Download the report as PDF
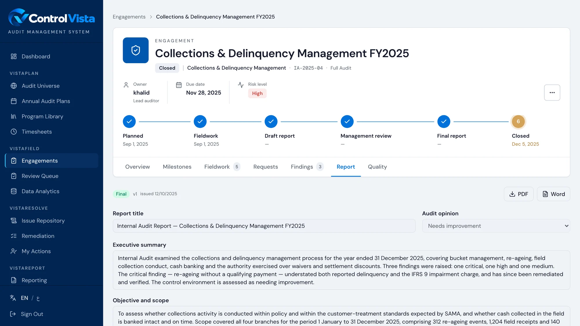The width and height of the screenshot is (580, 326). (519, 194)
